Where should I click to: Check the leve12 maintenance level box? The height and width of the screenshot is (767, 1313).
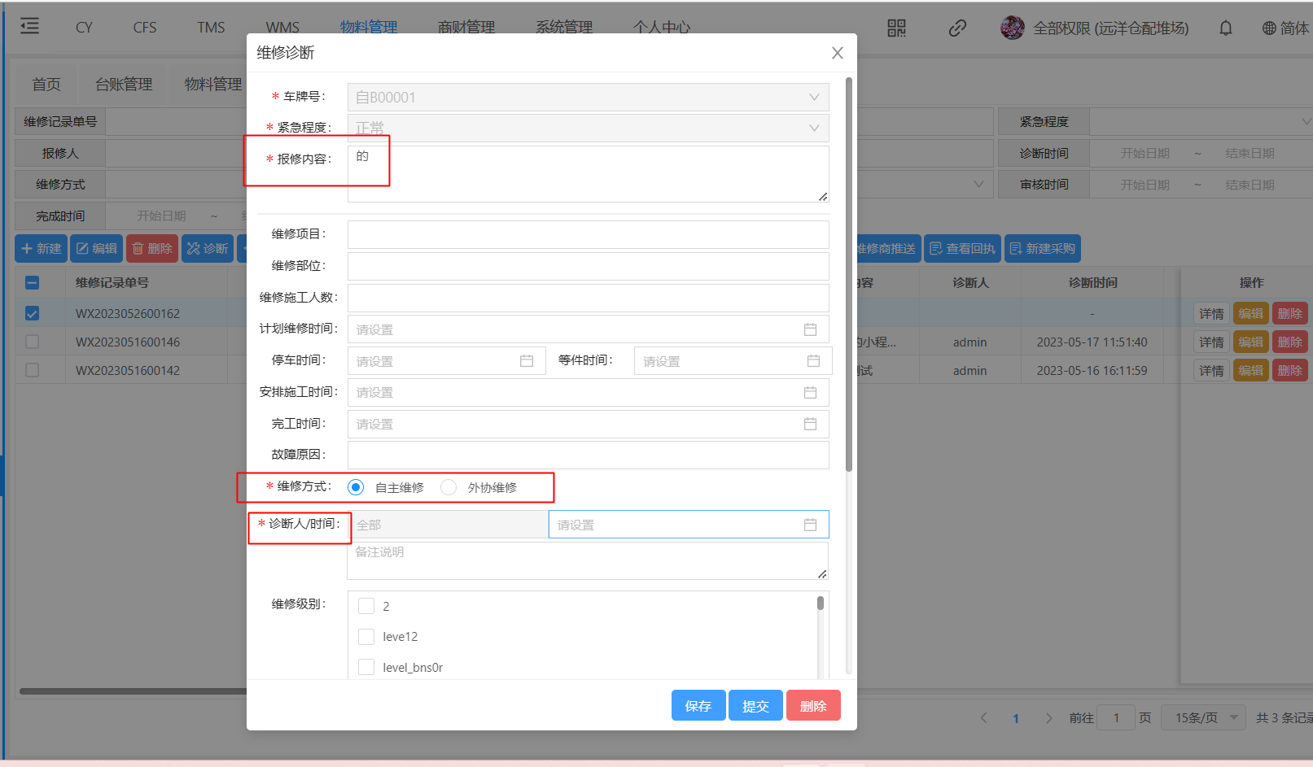click(x=366, y=637)
